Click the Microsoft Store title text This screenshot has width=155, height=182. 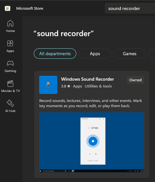30,8
